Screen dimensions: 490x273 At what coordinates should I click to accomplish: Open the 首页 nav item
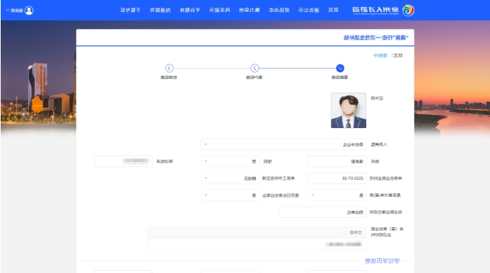tap(333, 10)
